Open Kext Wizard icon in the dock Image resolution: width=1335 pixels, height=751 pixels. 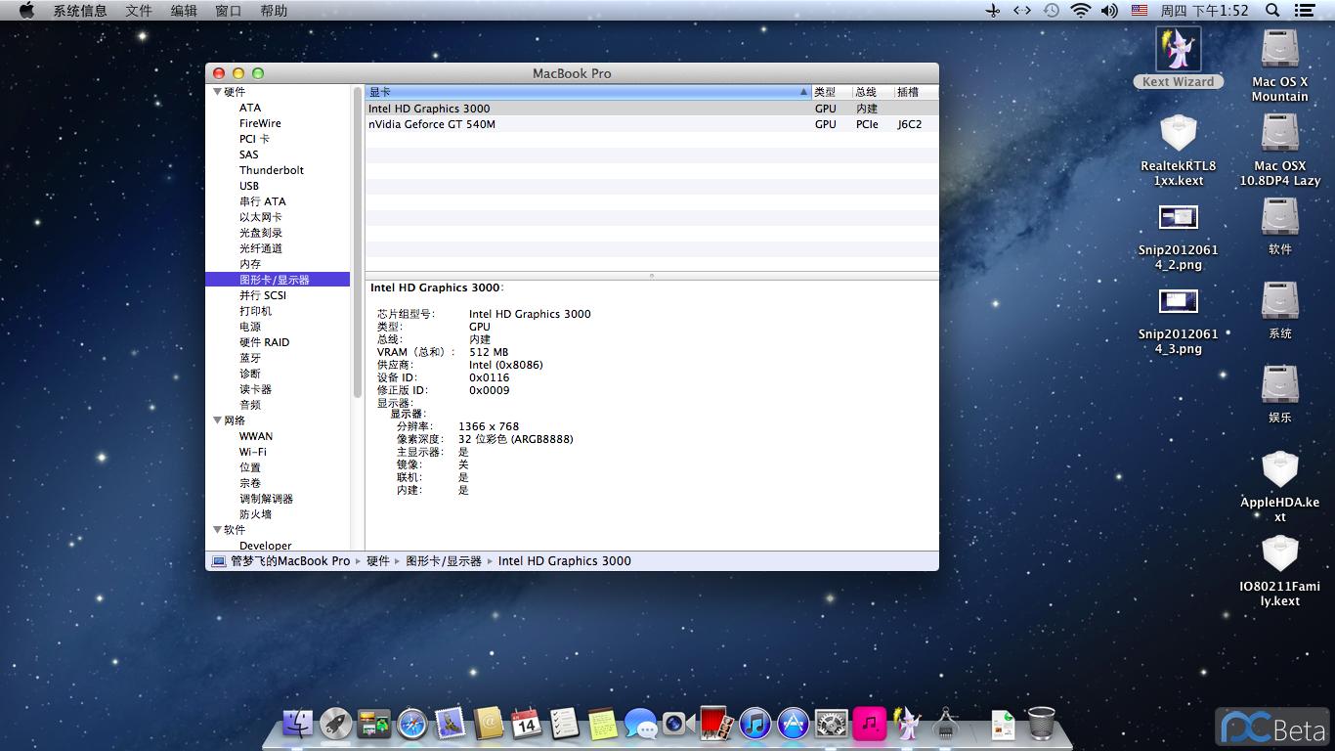click(907, 724)
